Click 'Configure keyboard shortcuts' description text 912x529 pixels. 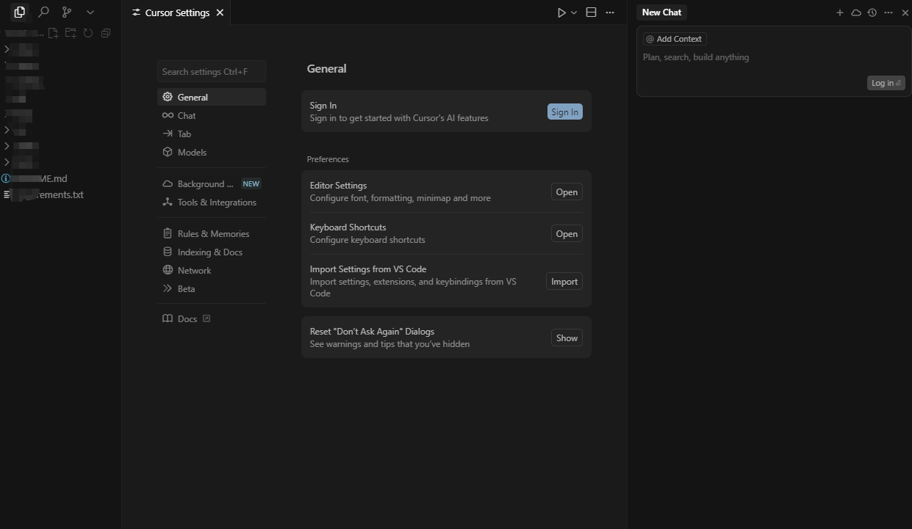[x=367, y=239]
